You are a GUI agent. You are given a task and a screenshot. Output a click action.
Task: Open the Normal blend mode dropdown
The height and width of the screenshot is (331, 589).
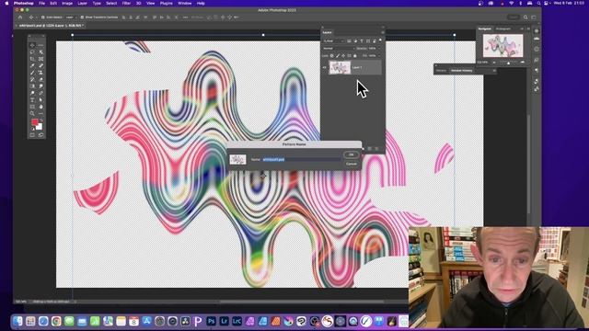click(x=339, y=49)
